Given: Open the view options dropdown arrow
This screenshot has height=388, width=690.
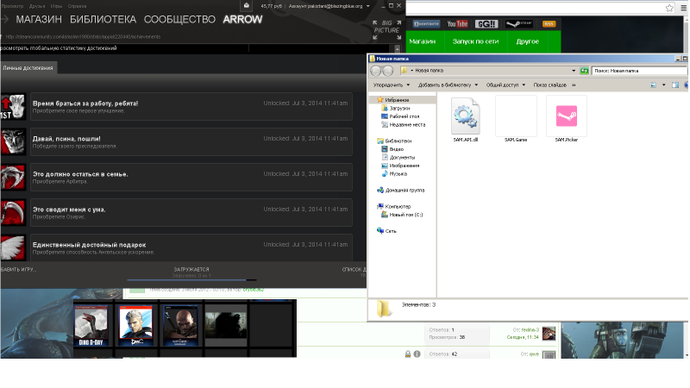Looking at the screenshot, I should pyautogui.click(x=663, y=84).
